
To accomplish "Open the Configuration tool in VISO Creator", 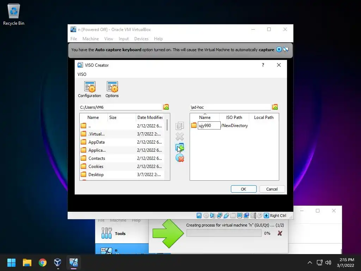I will tap(89, 89).
